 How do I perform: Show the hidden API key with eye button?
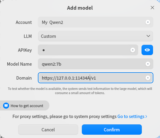(147, 50)
